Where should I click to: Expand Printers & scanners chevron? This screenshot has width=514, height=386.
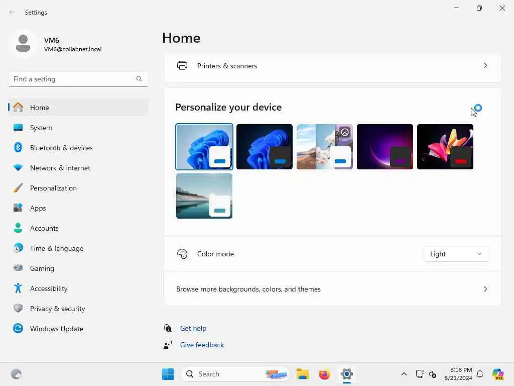coord(485,65)
